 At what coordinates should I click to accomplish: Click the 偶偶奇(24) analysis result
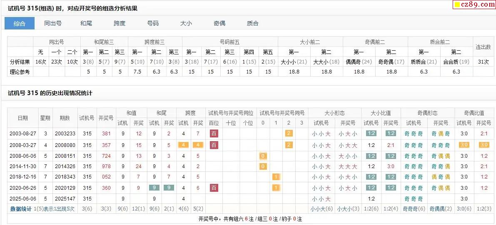tap(359, 62)
